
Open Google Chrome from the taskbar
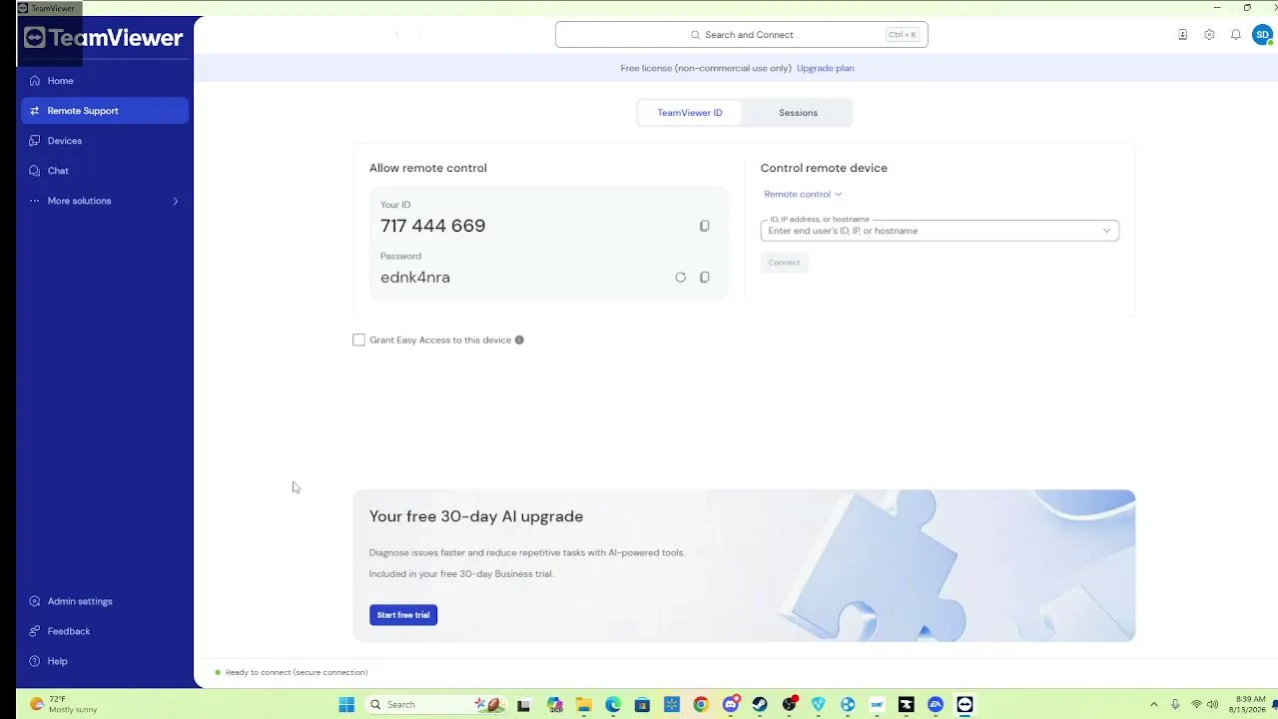701,705
